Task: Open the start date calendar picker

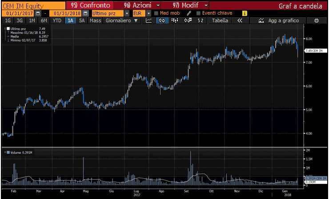Action: pos(38,13)
